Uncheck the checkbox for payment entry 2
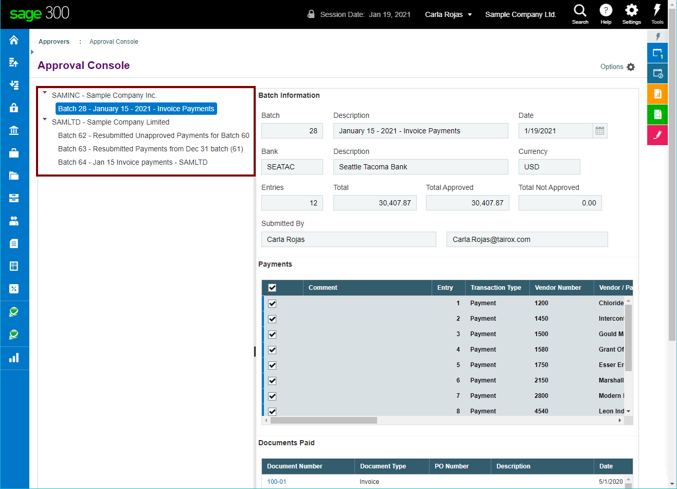The height and width of the screenshot is (489, 677). pos(272,319)
